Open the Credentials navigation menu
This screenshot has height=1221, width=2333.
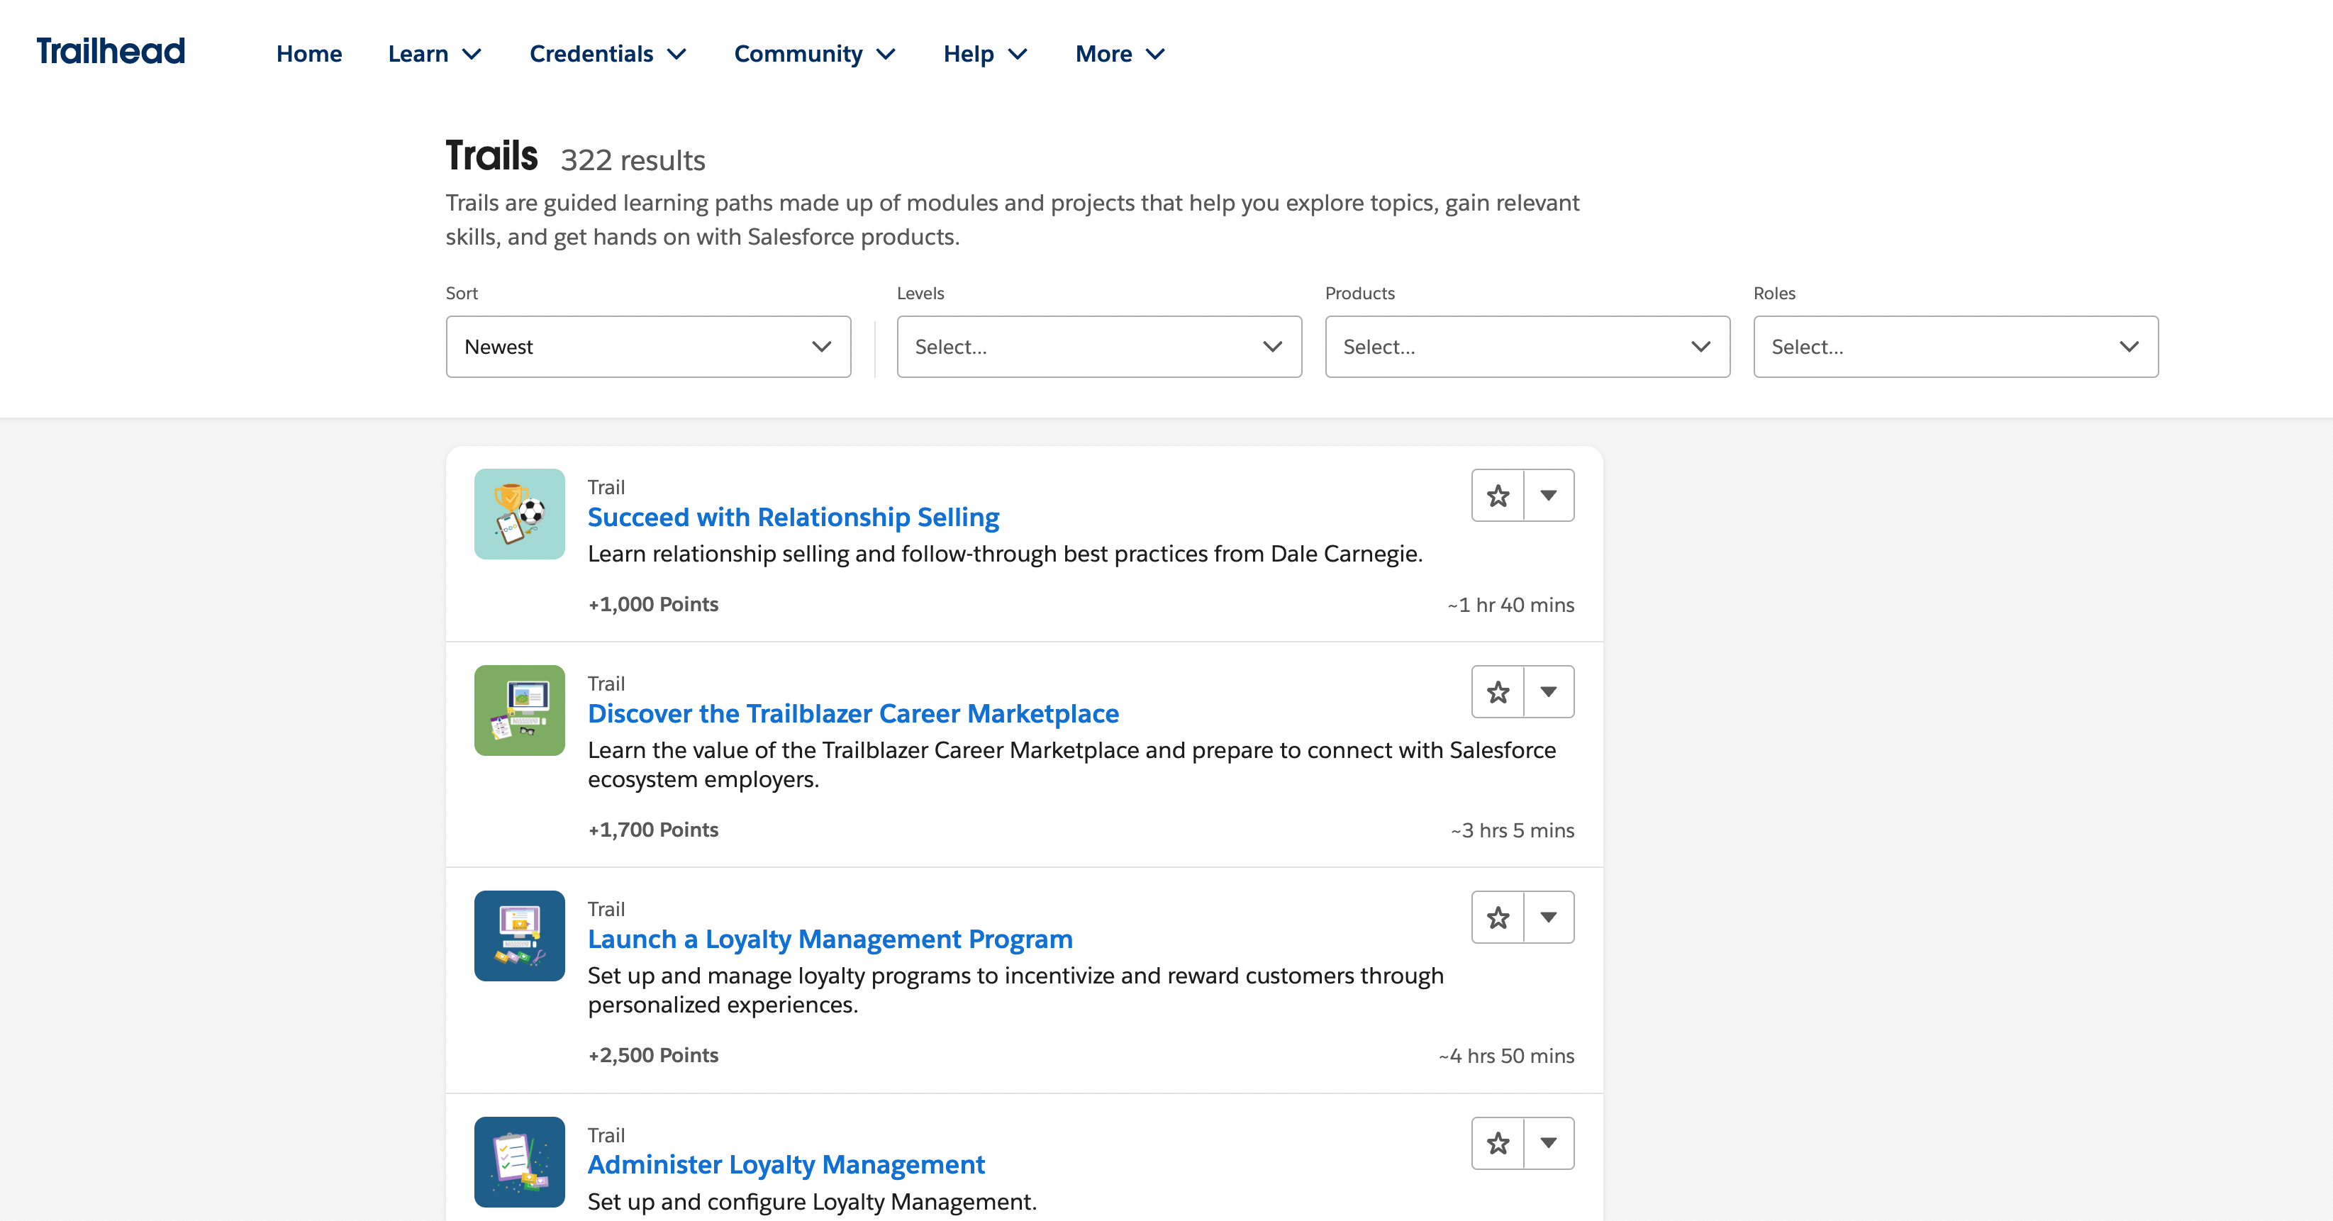(x=606, y=52)
